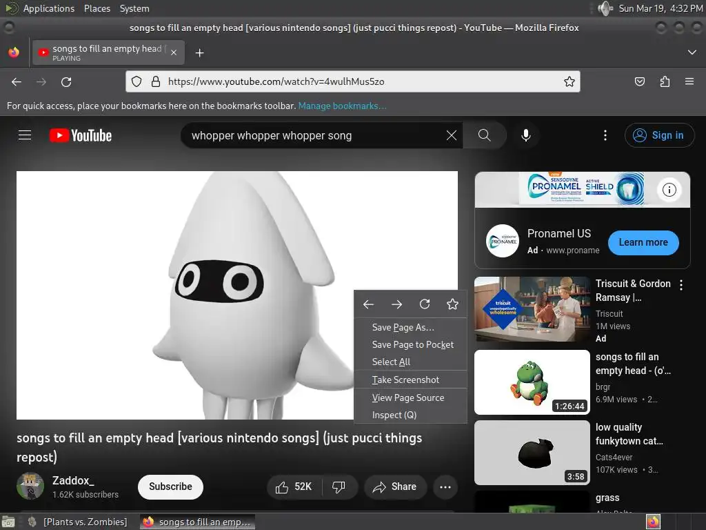
Task: Open Pronamel US channel avatar
Action: pyautogui.click(x=503, y=241)
